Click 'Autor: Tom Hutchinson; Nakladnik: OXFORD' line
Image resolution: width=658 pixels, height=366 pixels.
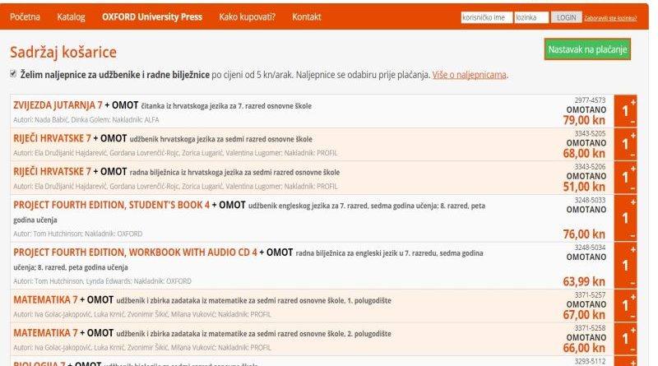77,234
